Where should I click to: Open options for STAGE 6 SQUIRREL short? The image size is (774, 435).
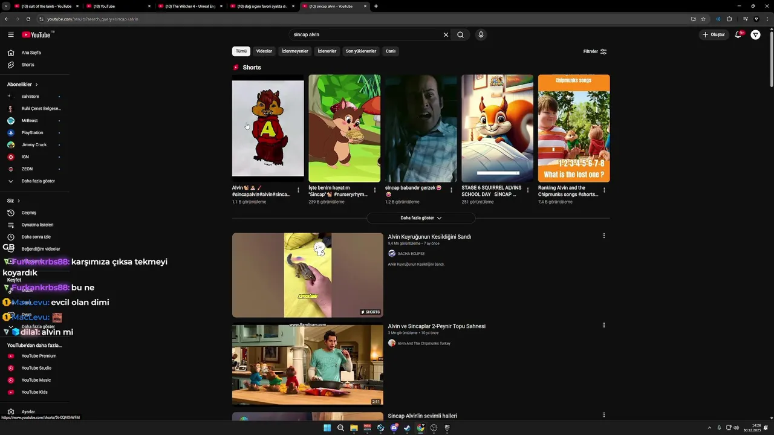(x=527, y=190)
